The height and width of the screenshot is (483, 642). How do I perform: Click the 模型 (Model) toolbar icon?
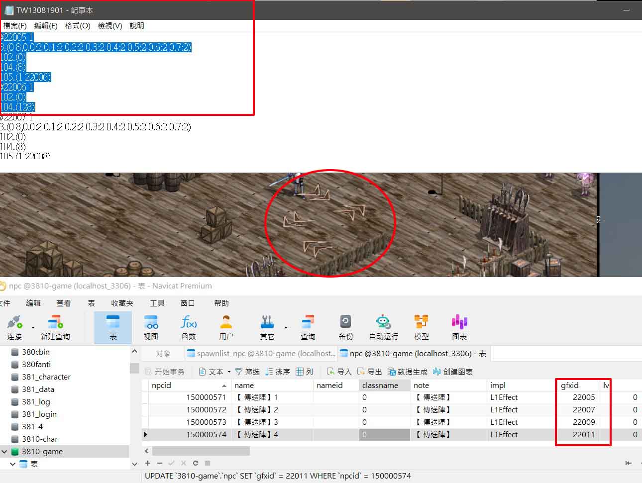point(422,327)
